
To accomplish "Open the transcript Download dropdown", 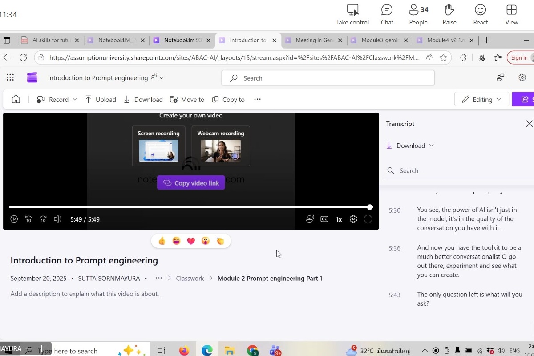I will tap(410, 146).
